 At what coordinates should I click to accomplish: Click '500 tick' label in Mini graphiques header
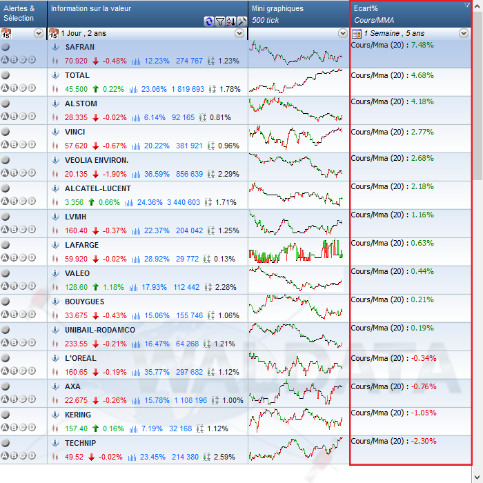pos(265,20)
